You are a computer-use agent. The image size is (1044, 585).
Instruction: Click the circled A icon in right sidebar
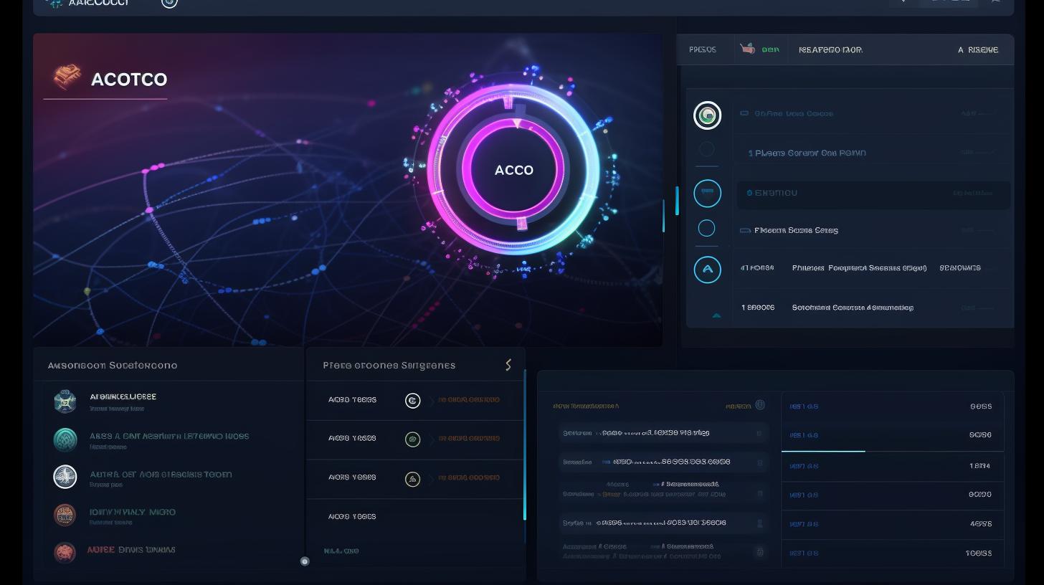click(x=707, y=270)
